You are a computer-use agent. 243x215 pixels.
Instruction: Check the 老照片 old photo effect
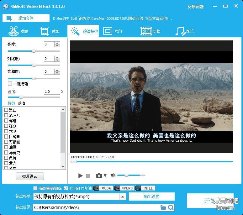(x=6, y=115)
